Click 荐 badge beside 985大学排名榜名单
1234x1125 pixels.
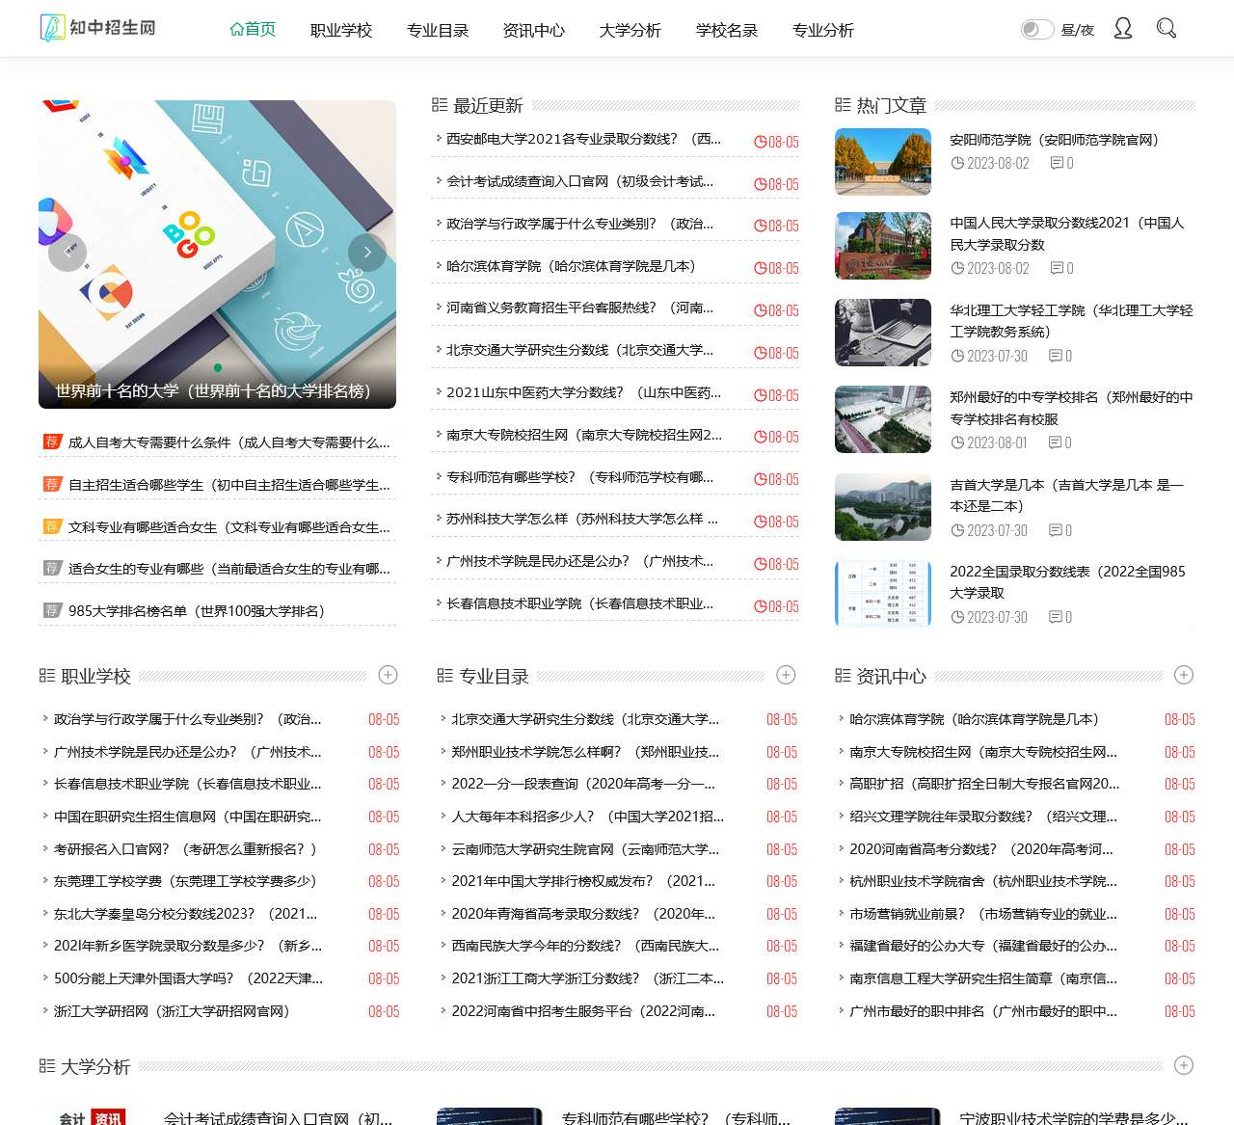tap(52, 610)
